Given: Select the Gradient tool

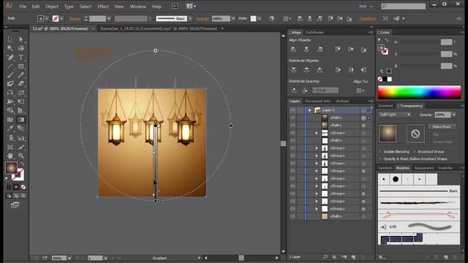Looking at the screenshot, I should (21, 120).
